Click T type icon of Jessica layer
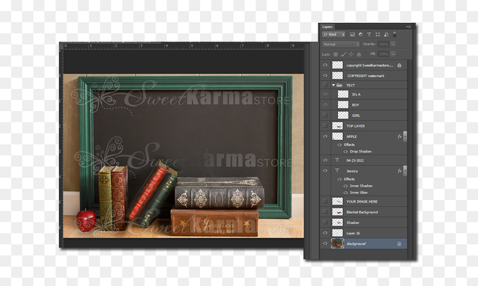The width and height of the screenshot is (478, 286). tap(337, 170)
